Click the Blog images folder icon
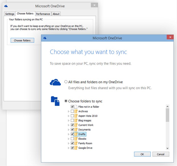177x166 pixels. [x=76, y=120]
